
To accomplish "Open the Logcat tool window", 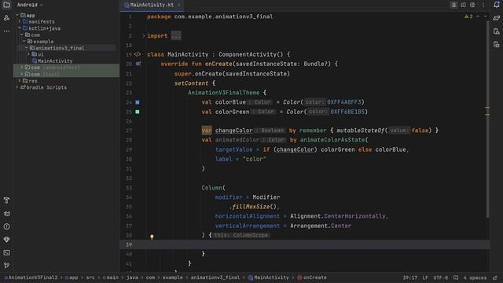I will click(6, 214).
